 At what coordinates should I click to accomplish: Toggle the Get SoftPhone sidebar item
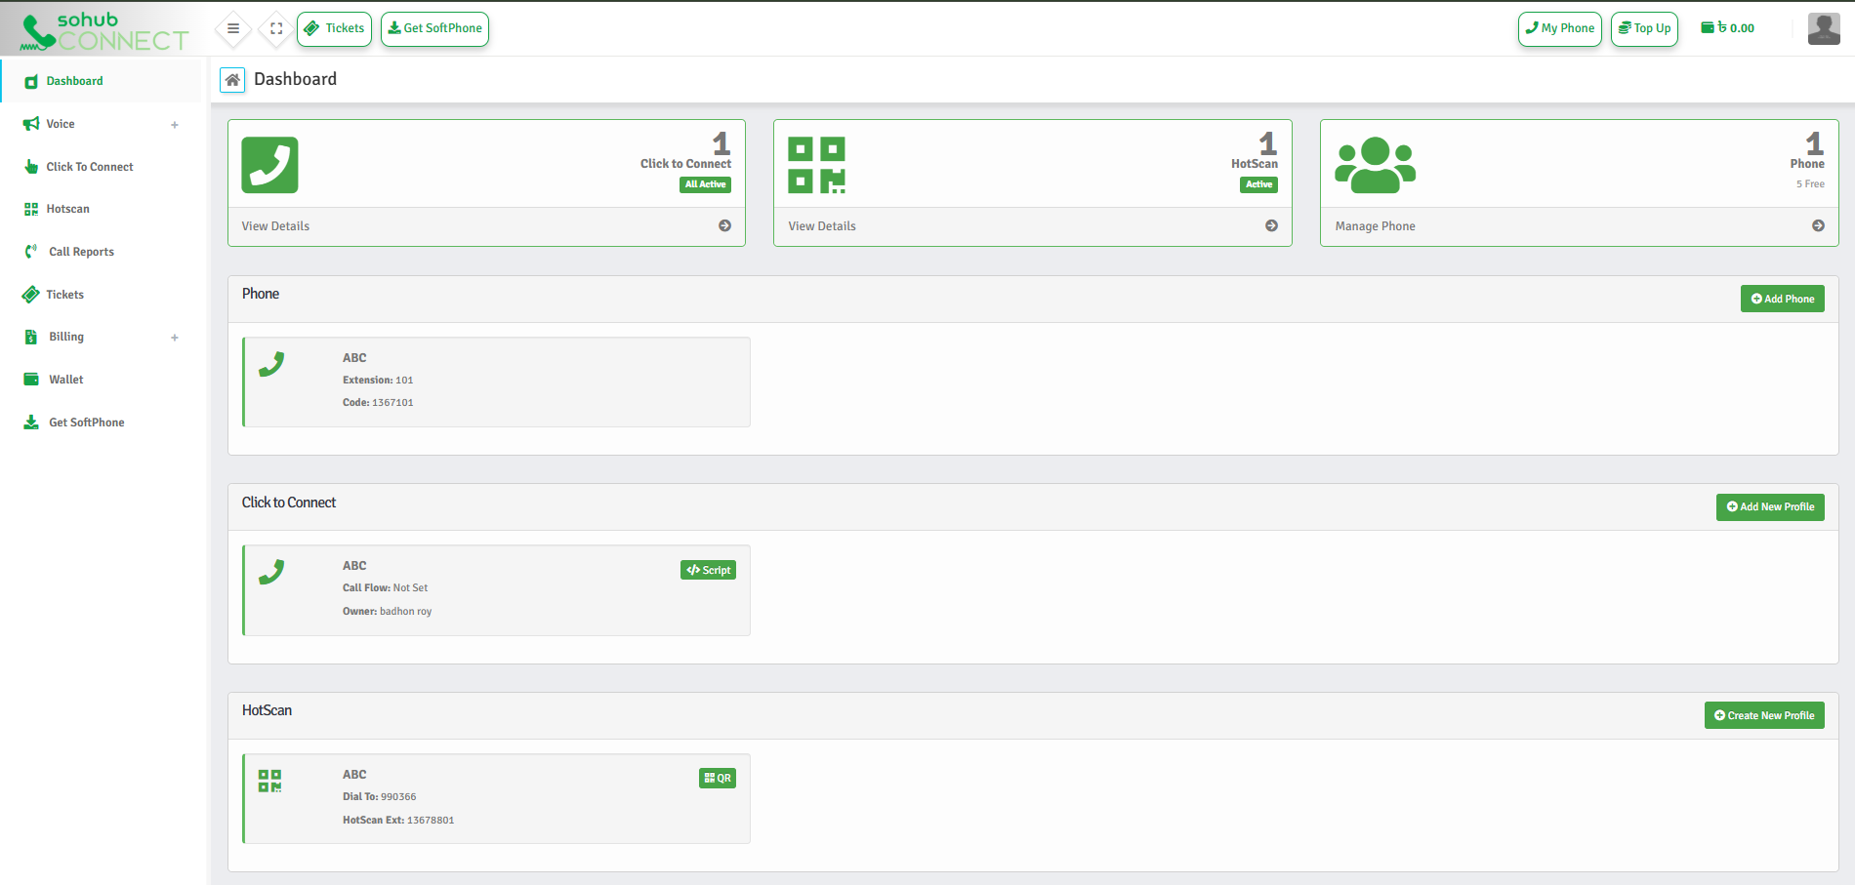pyautogui.click(x=86, y=422)
